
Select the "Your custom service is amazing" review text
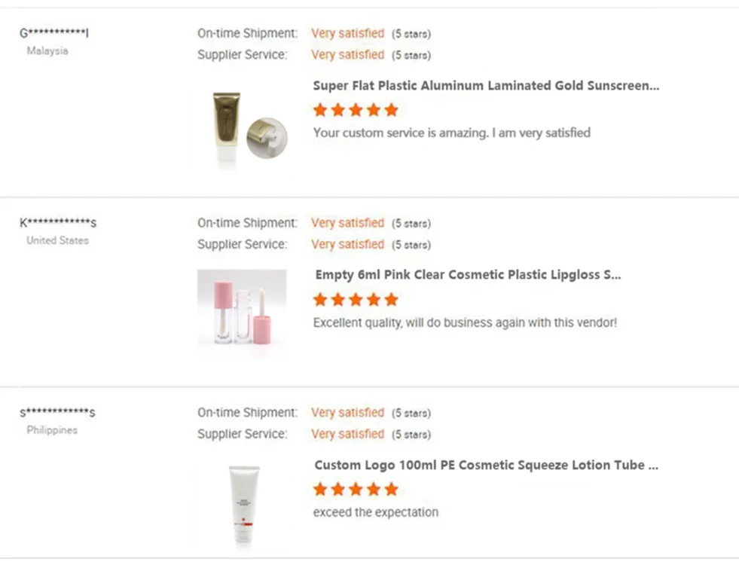(x=451, y=133)
